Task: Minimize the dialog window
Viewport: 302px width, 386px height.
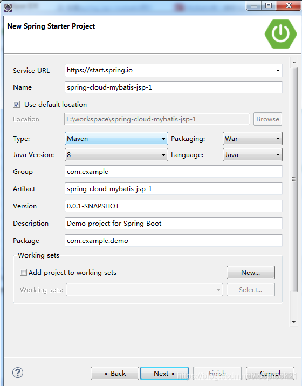Action: 254,5
